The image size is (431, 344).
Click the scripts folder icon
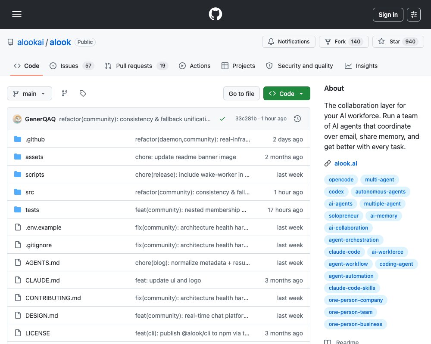point(18,174)
